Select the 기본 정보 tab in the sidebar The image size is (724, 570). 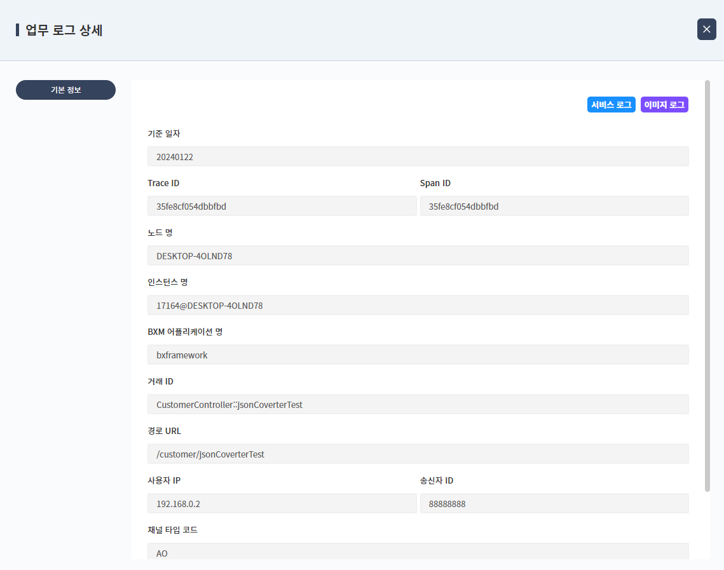pos(65,90)
